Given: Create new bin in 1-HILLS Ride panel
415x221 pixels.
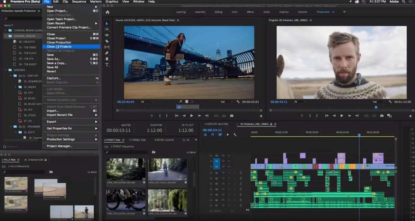Looking at the screenshot, I should (51, 172).
